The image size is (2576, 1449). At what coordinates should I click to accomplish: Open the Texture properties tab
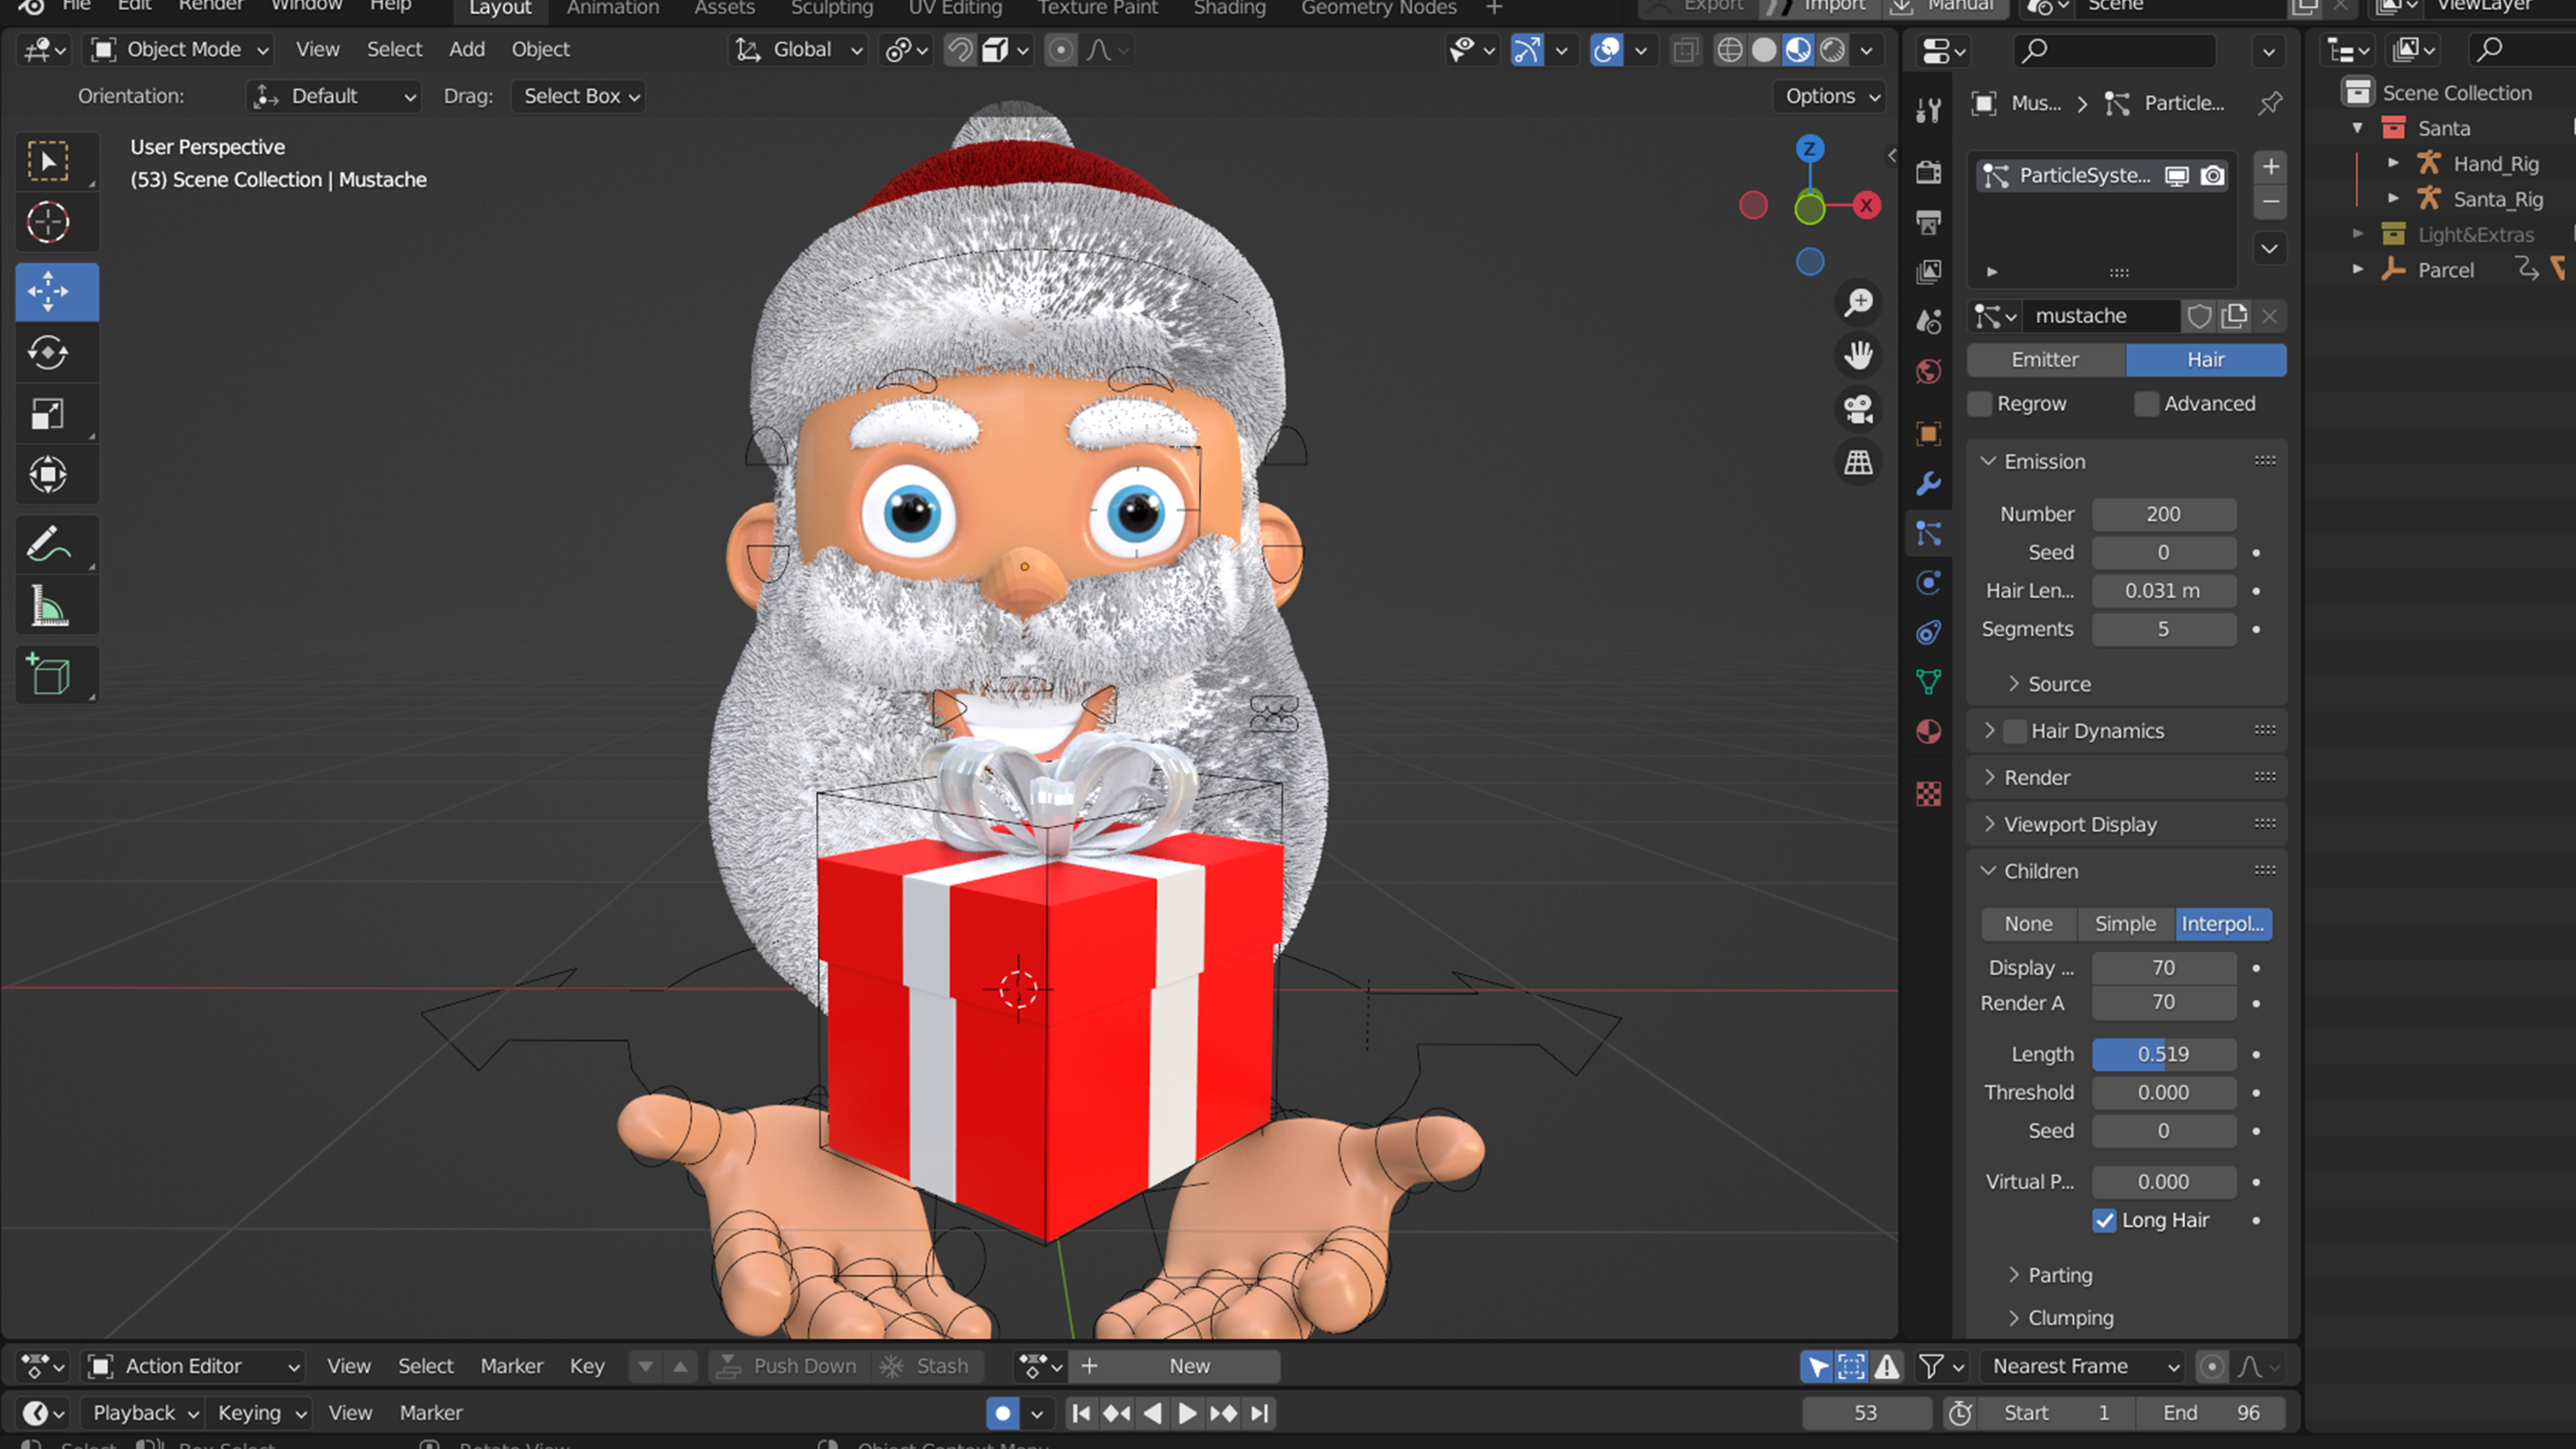click(1929, 794)
